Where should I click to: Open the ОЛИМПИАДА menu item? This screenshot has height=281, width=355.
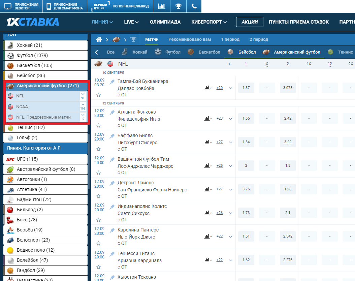click(165, 22)
